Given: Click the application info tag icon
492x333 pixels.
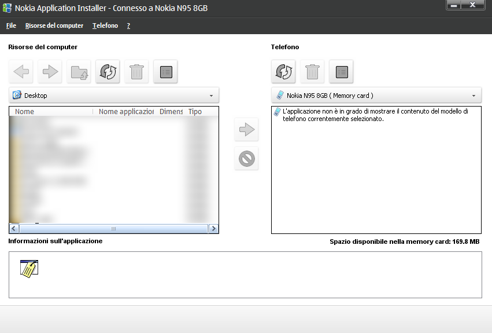Looking at the screenshot, I should (29, 269).
